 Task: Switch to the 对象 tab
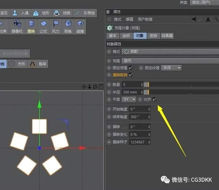[140, 36]
